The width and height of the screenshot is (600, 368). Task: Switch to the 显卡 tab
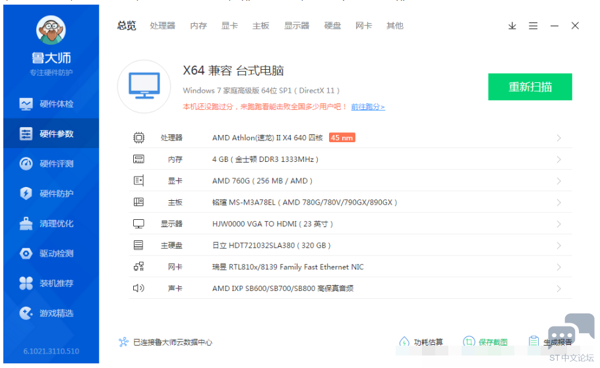pos(229,26)
